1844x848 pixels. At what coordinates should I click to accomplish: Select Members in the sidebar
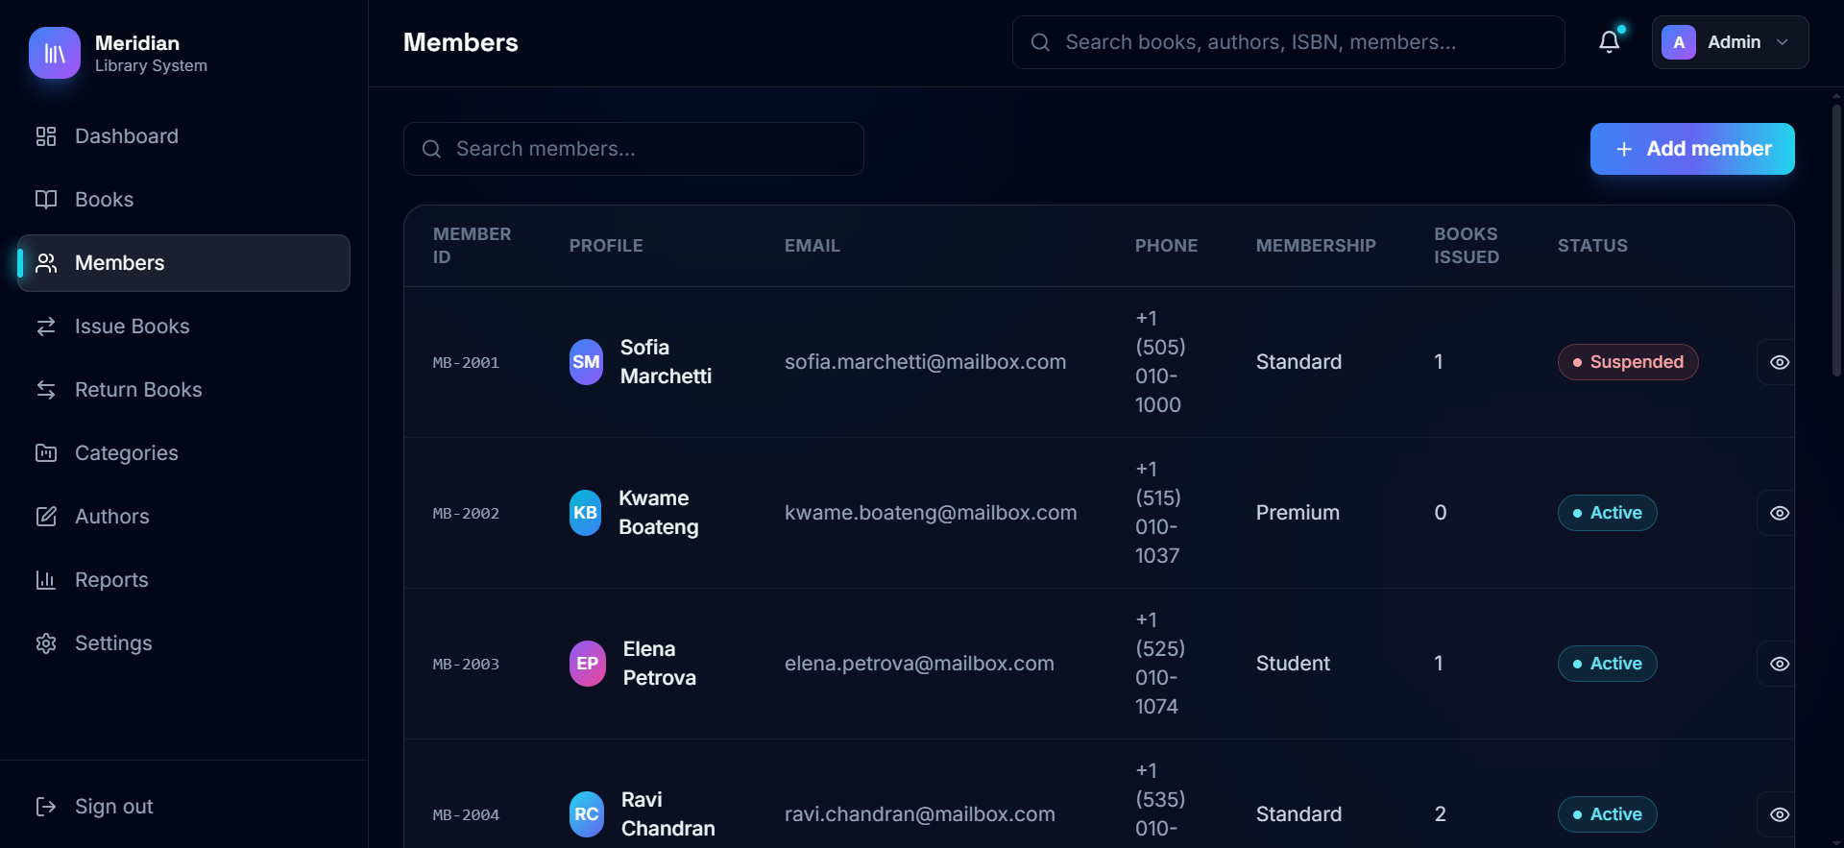183,263
